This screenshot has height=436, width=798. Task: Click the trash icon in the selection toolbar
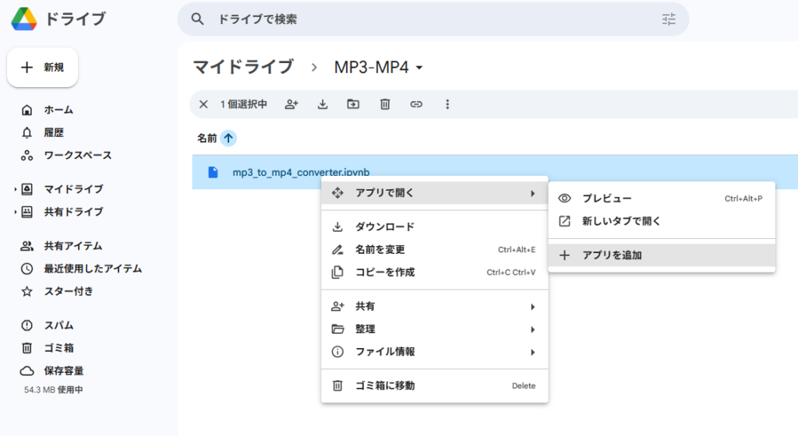tap(385, 104)
